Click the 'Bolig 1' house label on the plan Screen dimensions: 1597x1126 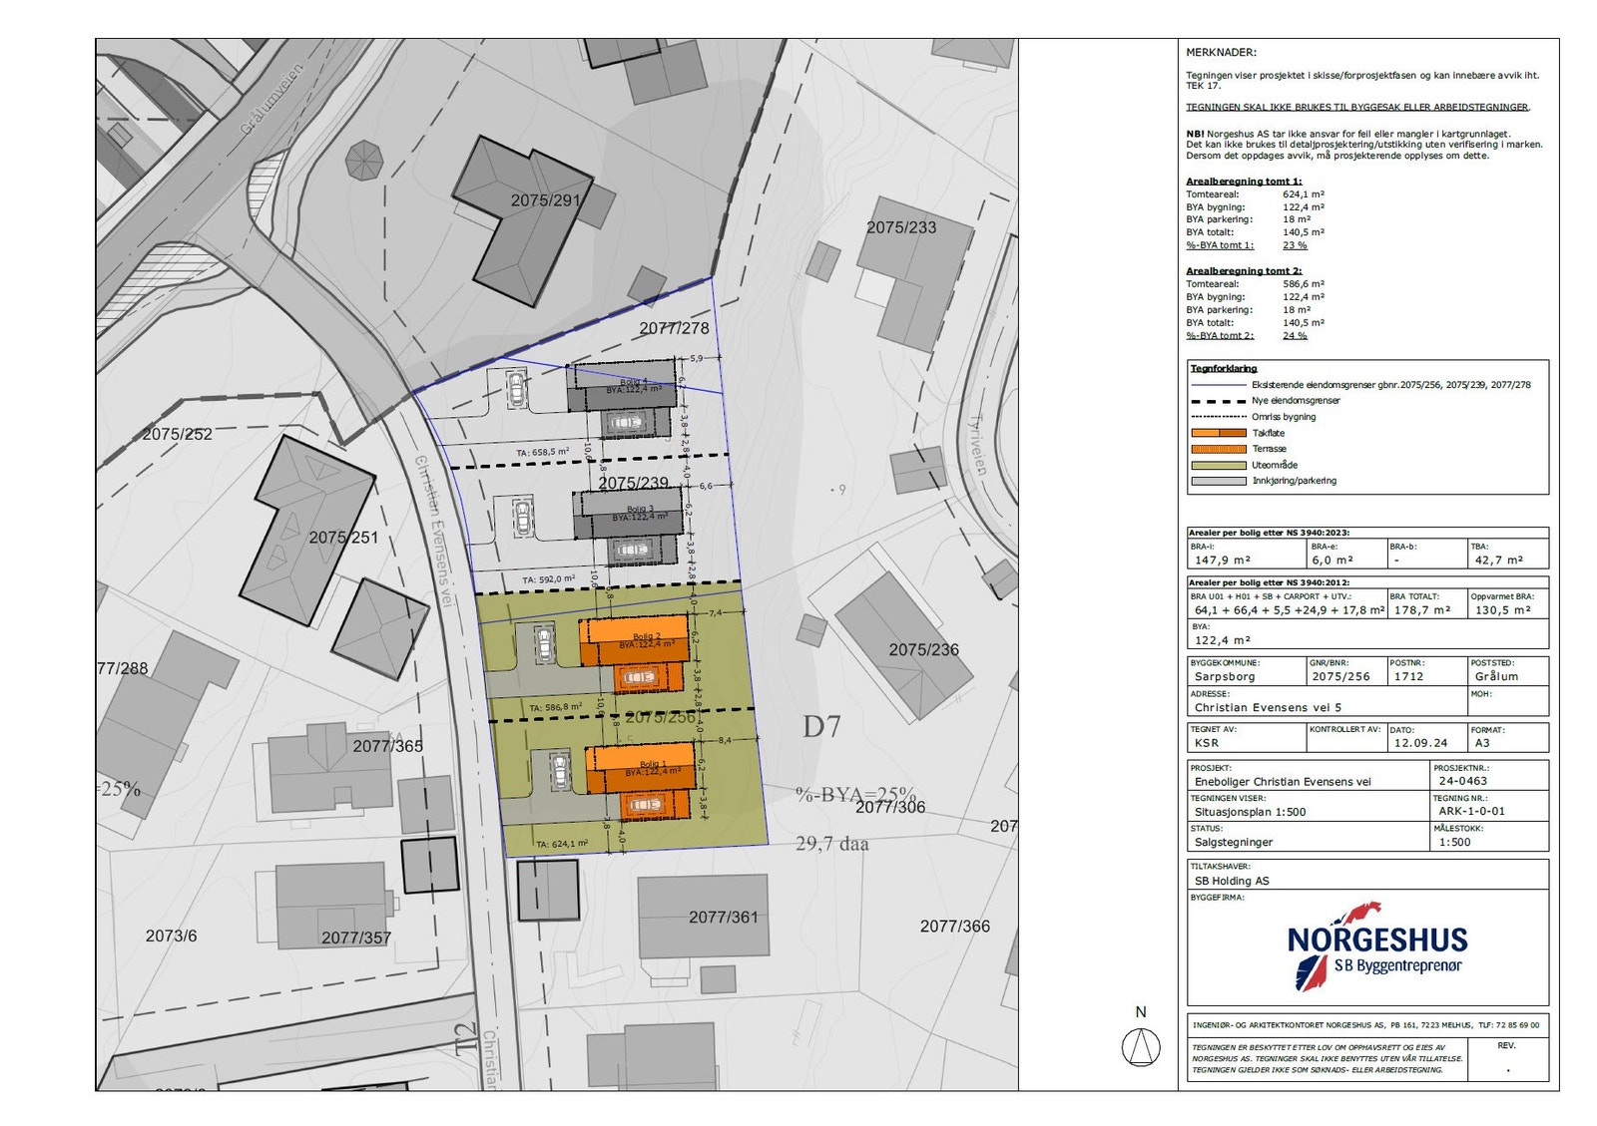click(x=651, y=764)
